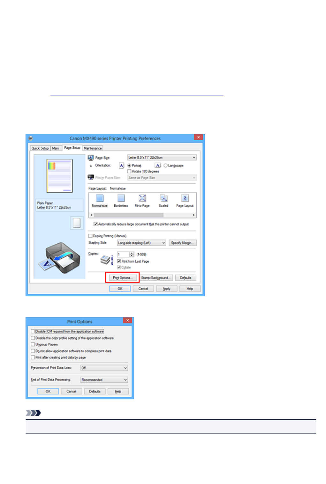Check Disable the color profile setting
This screenshot has height=484, width=326.
pyautogui.click(x=33, y=338)
